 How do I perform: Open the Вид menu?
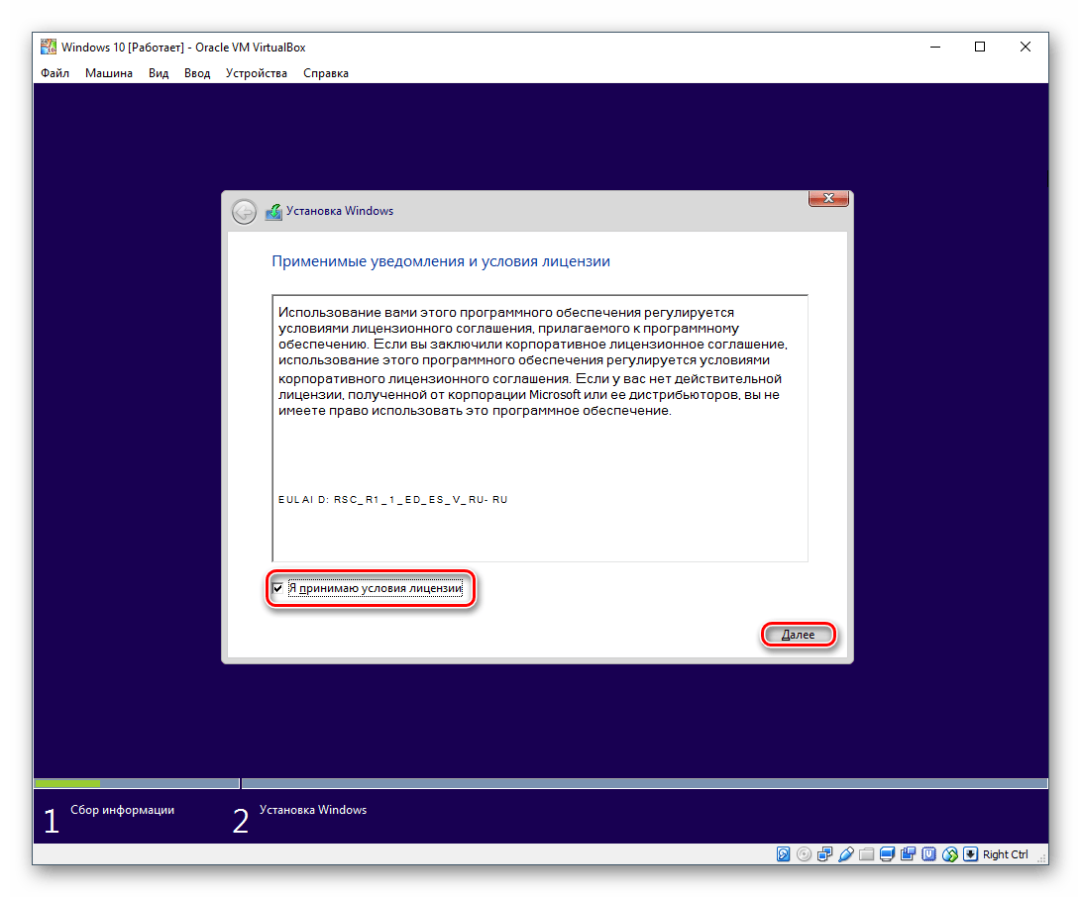click(159, 73)
